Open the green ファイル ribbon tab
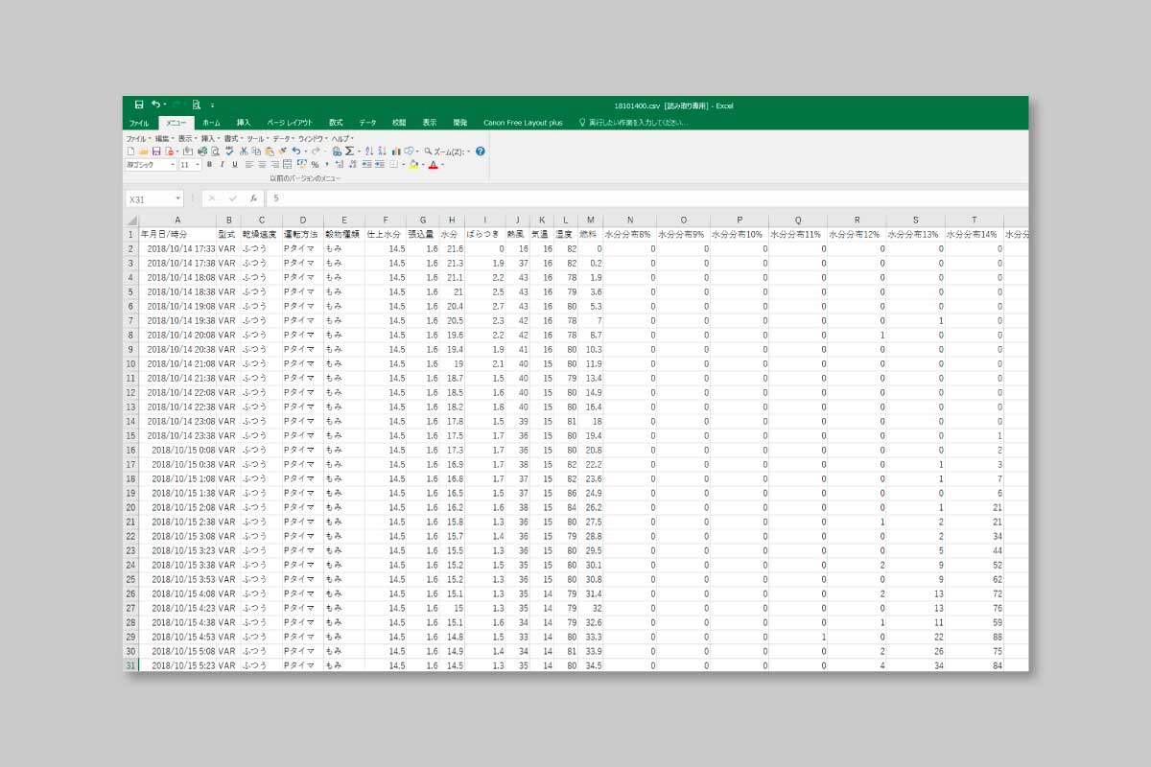The height and width of the screenshot is (767, 1151). coord(139,123)
